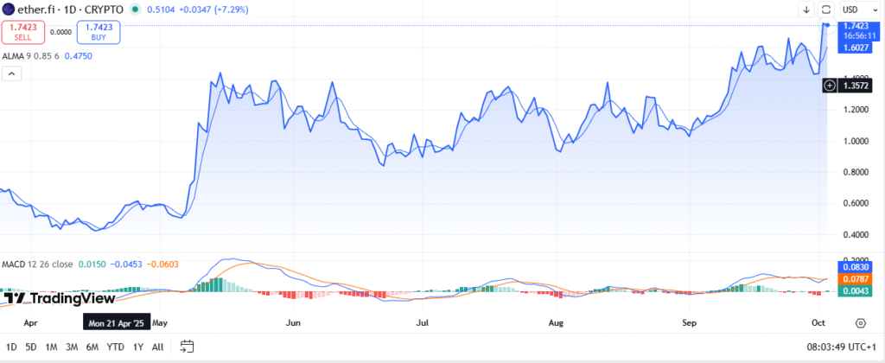Collapse the indicator legend with the chevron
This screenshot has height=363, width=885.
[x=12, y=73]
